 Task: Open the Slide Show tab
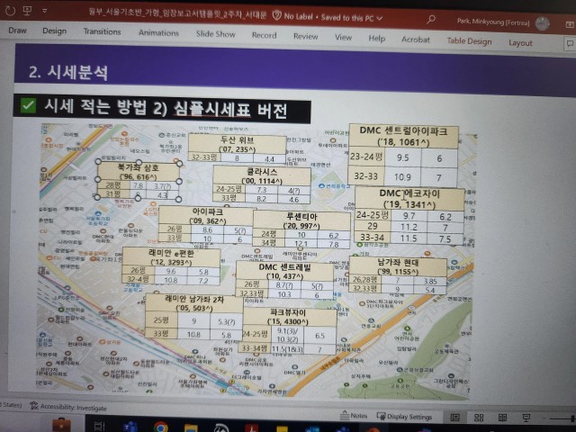point(215,34)
